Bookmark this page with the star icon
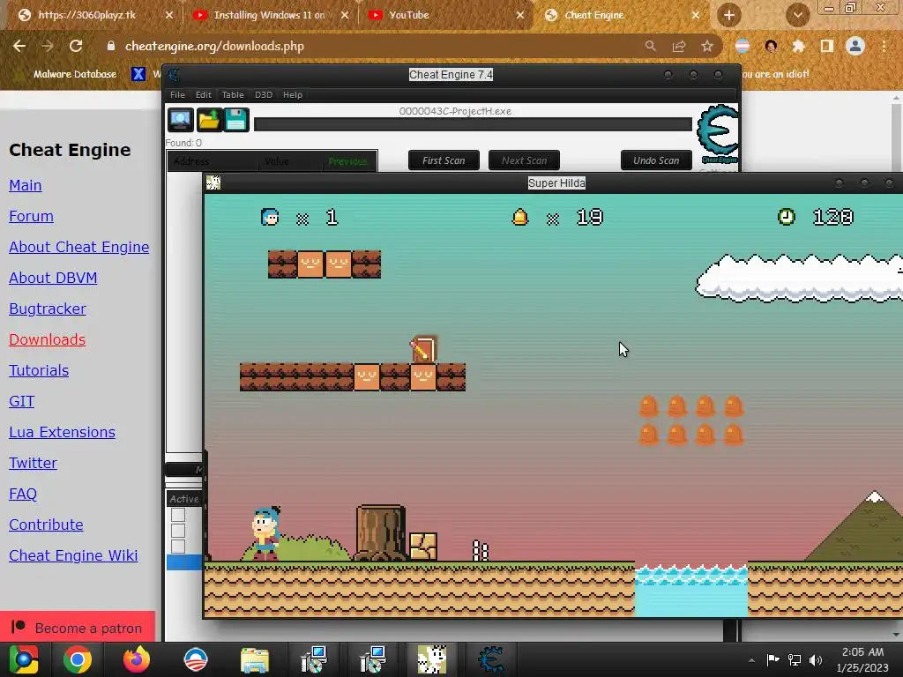Viewport: 903px width, 677px height. (x=707, y=46)
